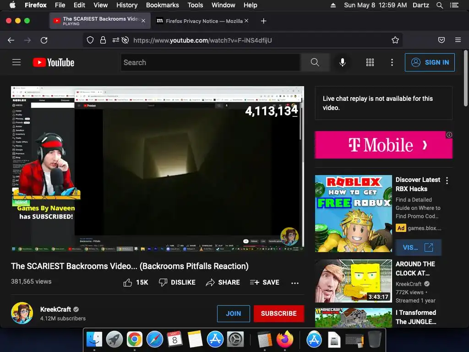Click the video player to pause
469x352 pixels.
tap(158, 169)
